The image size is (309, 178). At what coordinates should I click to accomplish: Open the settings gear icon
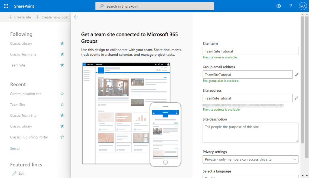[279, 6]
